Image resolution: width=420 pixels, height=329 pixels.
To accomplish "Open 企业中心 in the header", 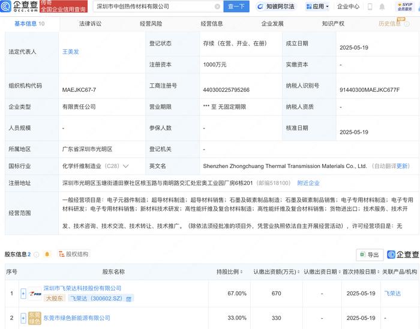I will 348,7.
